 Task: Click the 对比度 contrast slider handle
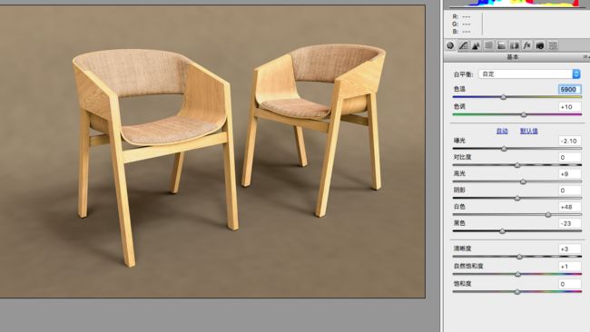pyautogui.click(x=517, y=165)
